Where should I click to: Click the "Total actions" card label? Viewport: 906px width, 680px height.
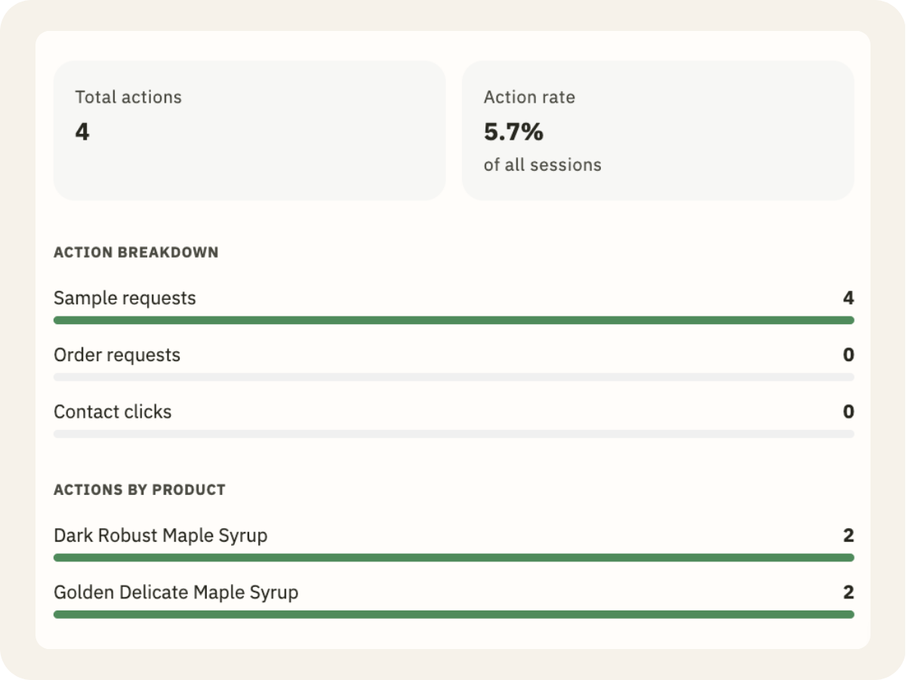[128, 97]
